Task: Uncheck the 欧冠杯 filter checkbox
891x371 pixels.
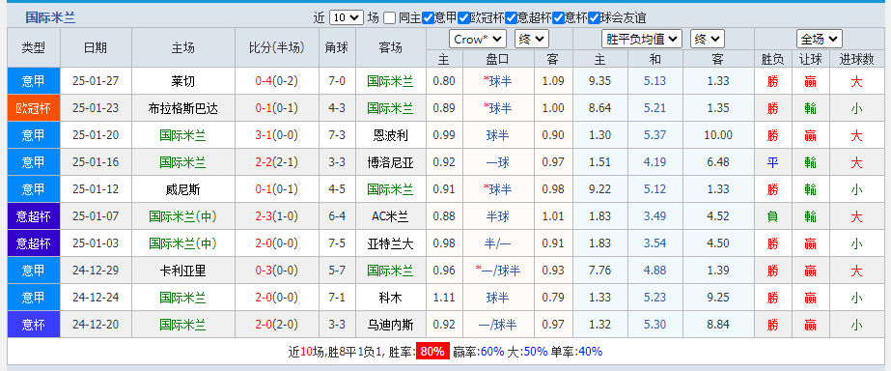Action: [463, 17]
